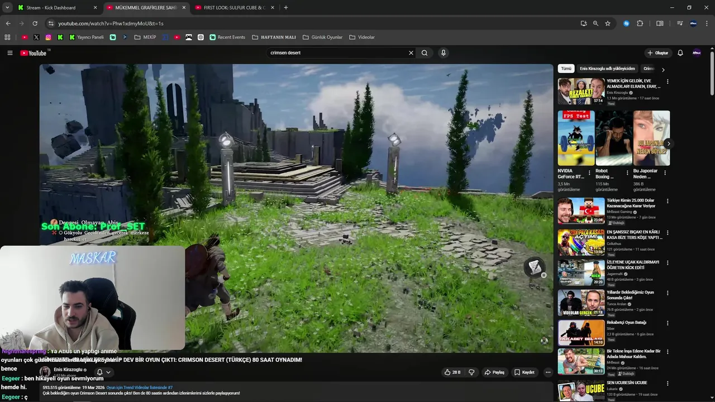Open the Robot Boxing Short

[x=614, y=138]
